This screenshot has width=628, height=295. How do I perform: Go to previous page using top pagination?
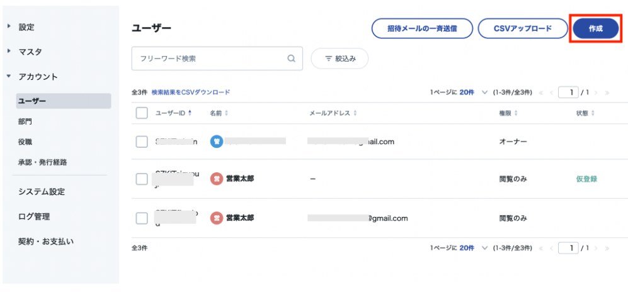tap(551, 92)
